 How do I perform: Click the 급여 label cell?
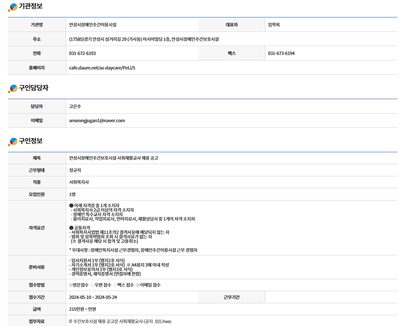click(37, 309)
